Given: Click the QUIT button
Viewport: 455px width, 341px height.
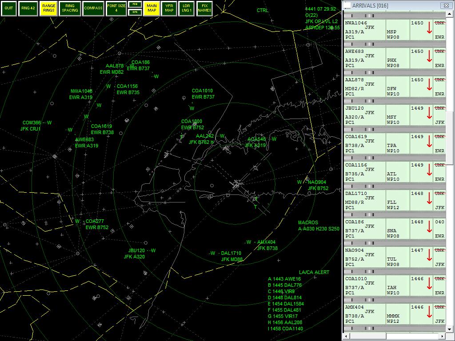Looking at the screenshot, I should (9, 8).
